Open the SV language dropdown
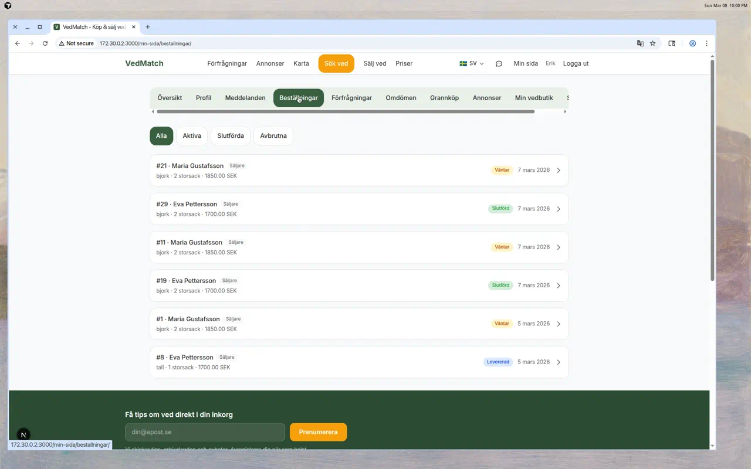Image resolution: width=751 pixels, height=469 pixels. (472, 64)
